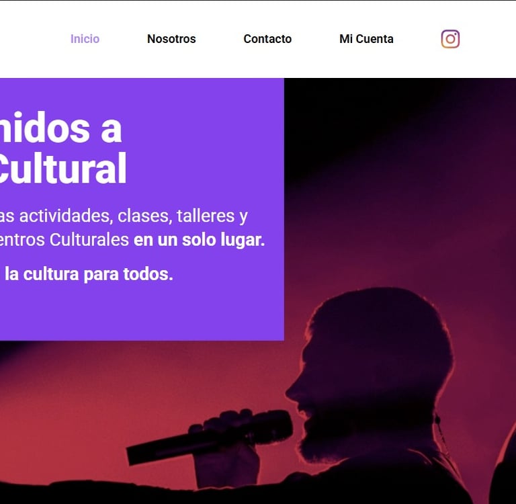Click the microphone in the hero photo
The width and height of the screenshot is (516, 504).
click(x=210, y=436)
